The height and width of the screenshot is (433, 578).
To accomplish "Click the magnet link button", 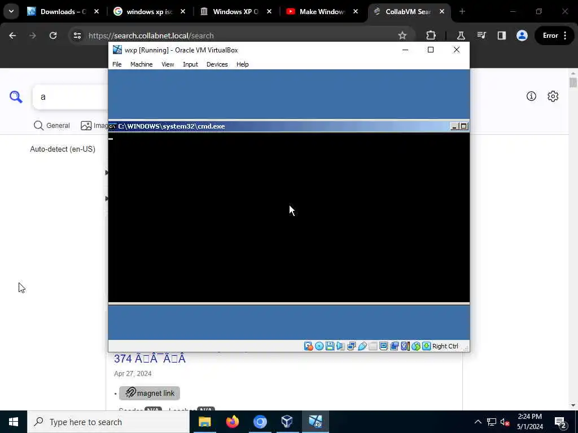I will 149,393.
